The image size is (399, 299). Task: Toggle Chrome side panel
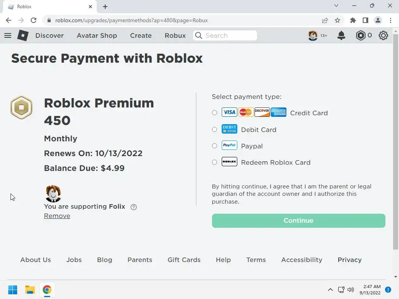365,20
